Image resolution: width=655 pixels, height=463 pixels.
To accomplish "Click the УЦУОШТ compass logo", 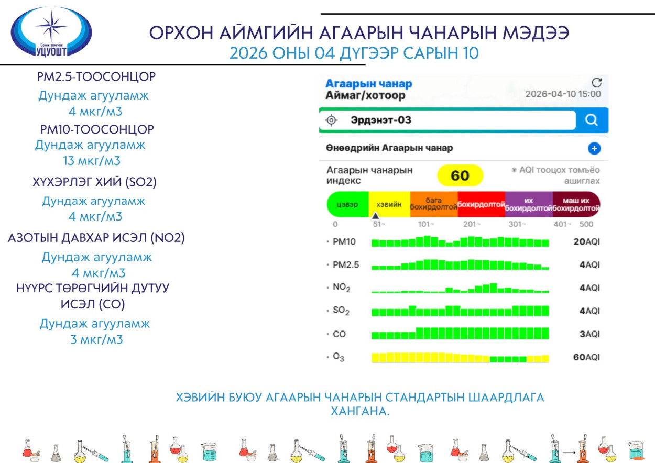I will 51,31.
